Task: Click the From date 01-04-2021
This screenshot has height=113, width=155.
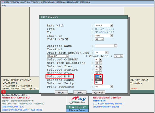Action: pos(104,29)
